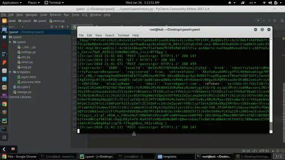Open the terminal icon in the dock

(x=4, y=129)
